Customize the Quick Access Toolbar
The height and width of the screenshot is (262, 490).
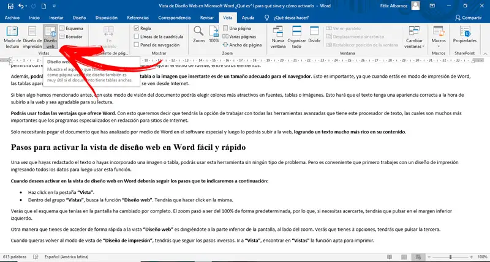[x=55, y=6]
